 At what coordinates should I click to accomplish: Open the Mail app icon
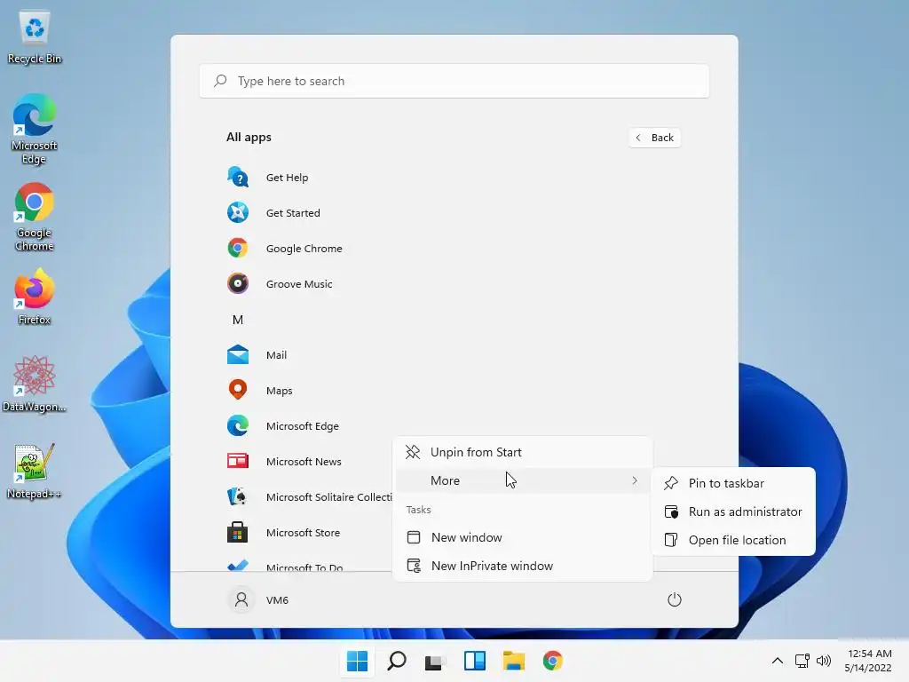point(238,355)
